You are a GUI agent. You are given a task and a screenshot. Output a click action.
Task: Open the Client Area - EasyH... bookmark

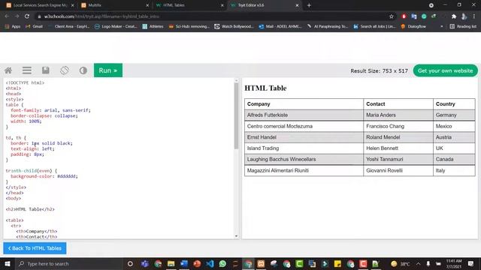[x=68, y=27]
